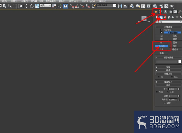Open the Layer Manager icon
Screen dimensions: 182x133
pyautogui.click(x=132, y=6)
